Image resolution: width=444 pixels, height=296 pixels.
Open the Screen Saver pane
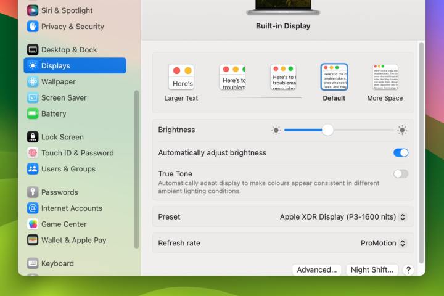tap(64, 97)
